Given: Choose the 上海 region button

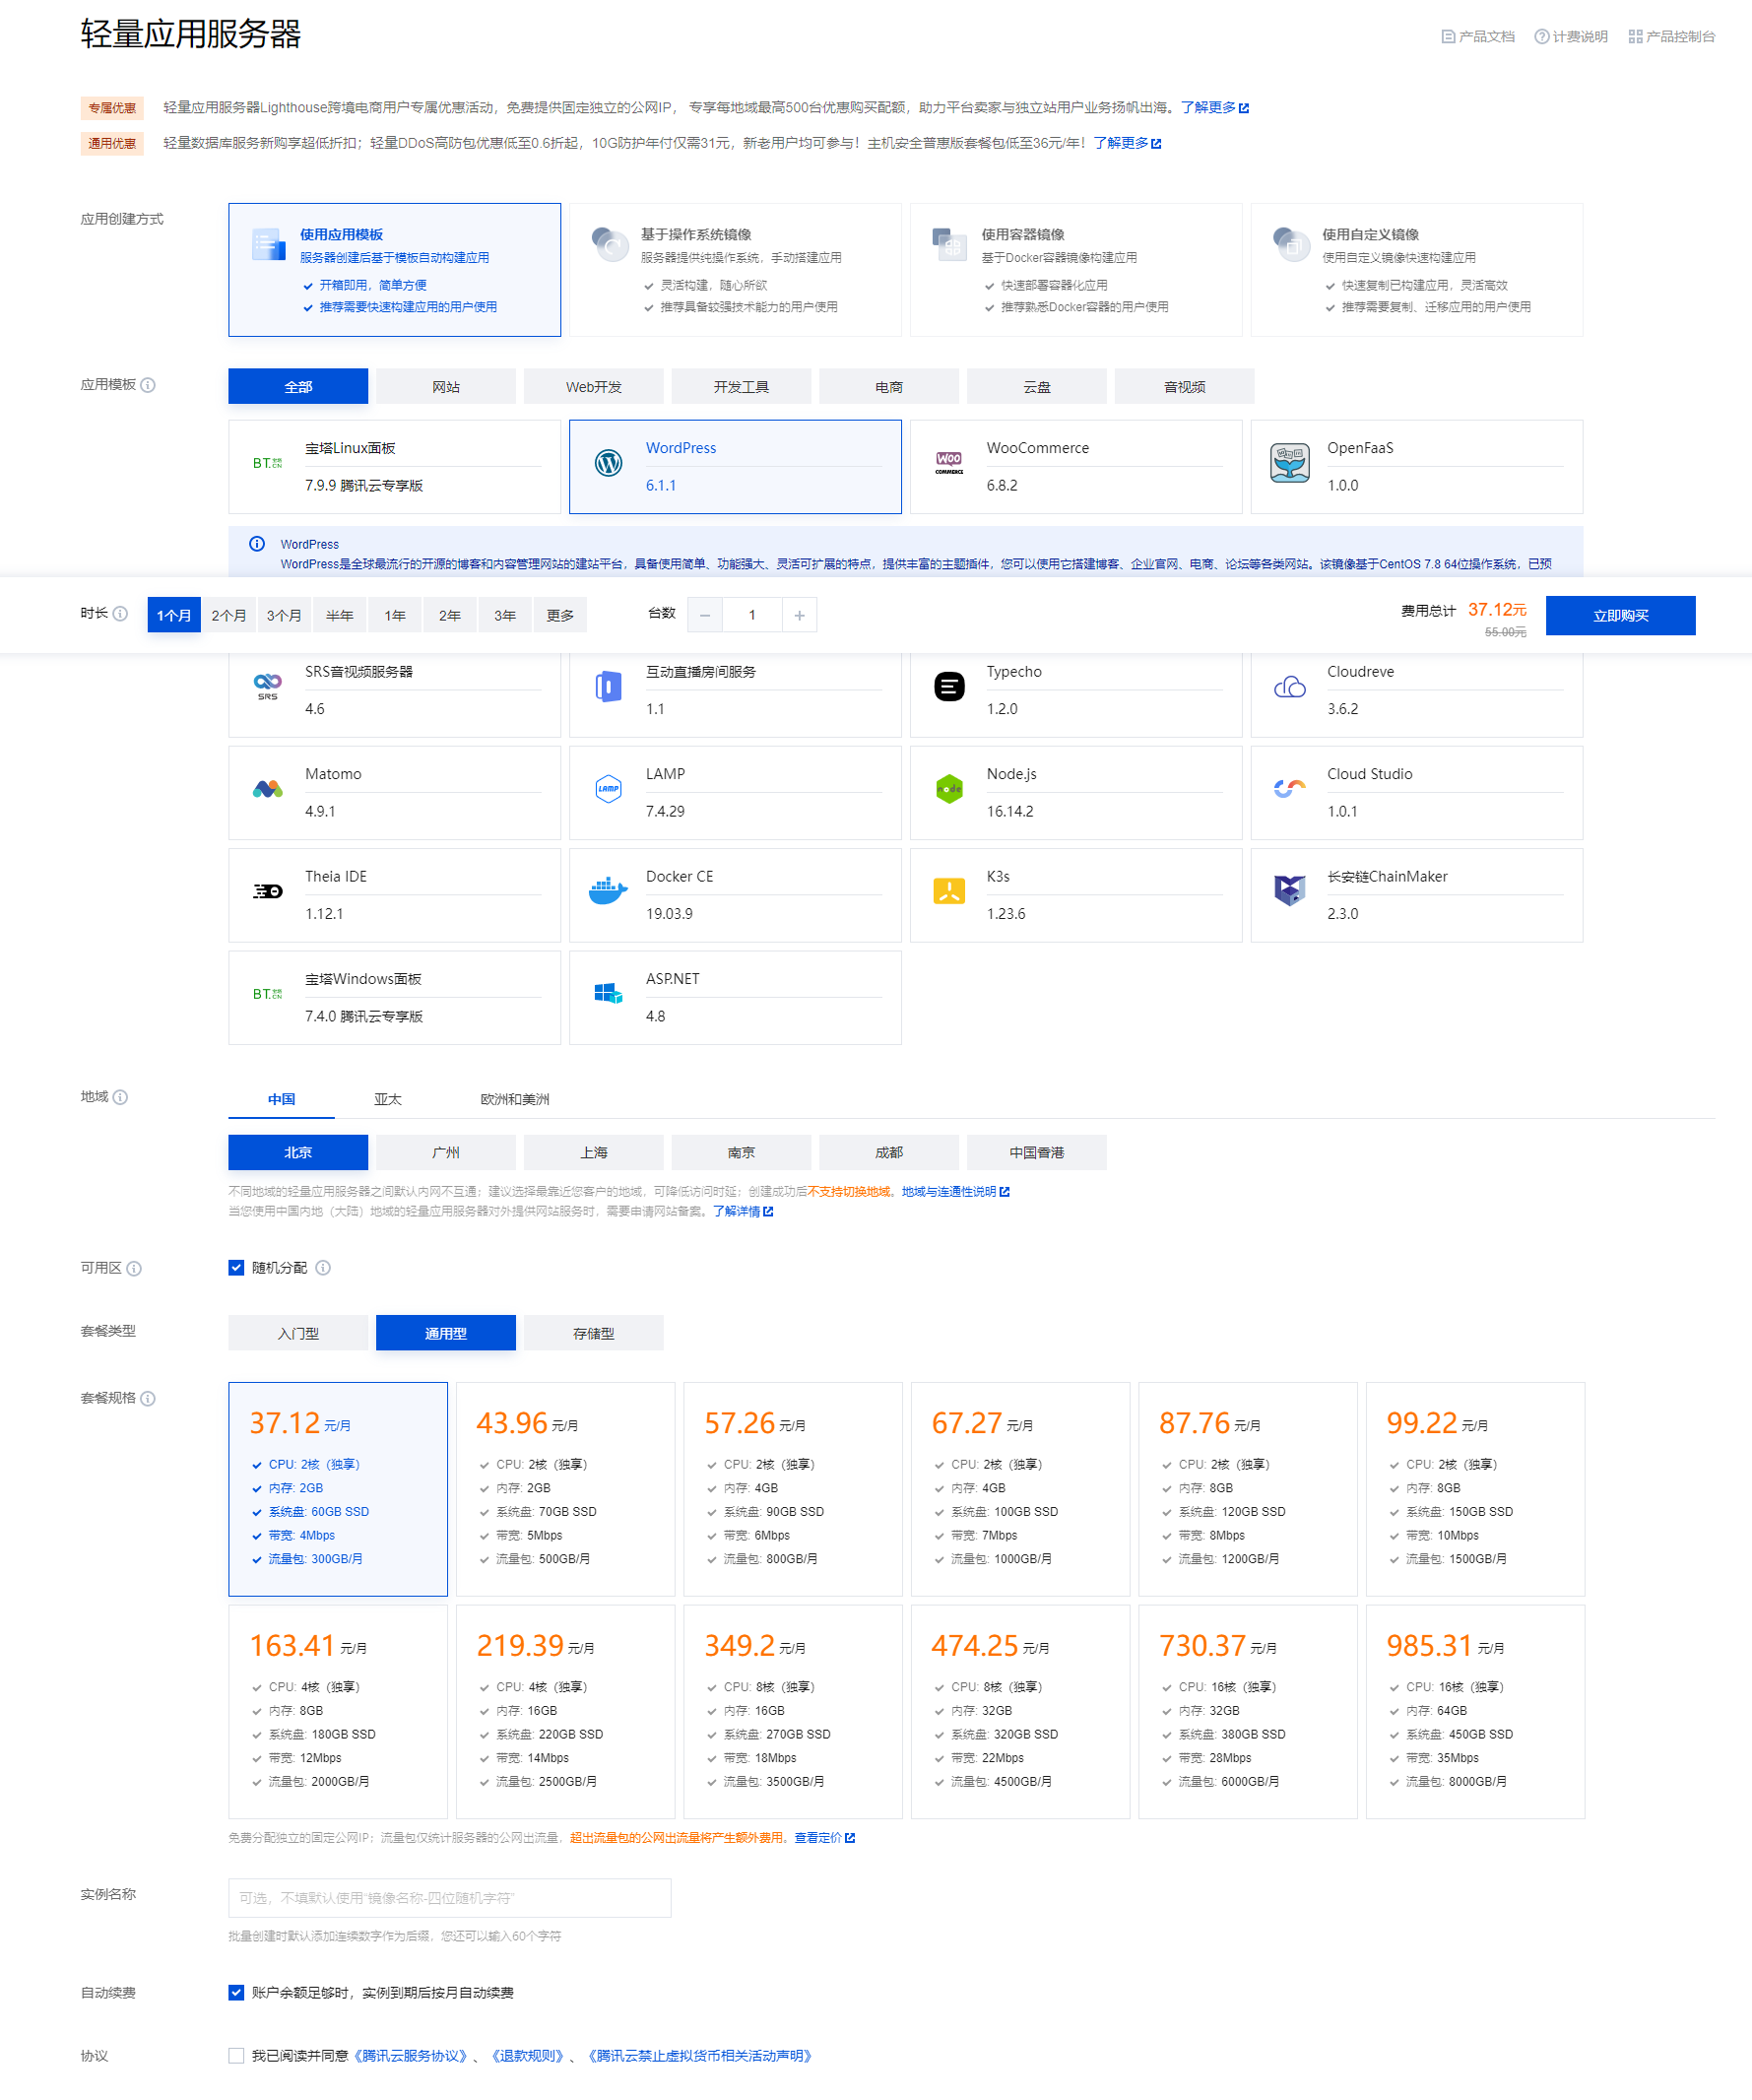Looking at the screenshot, I should point(594,1152).
